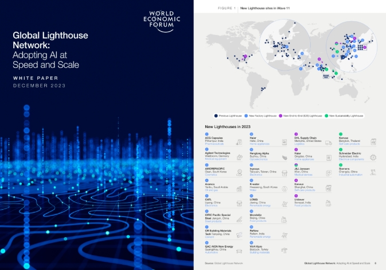Screen dimensions: 386x270
Task: Click the leaf icon beside Hengtong Alpha
Action: tap(283, 156)
